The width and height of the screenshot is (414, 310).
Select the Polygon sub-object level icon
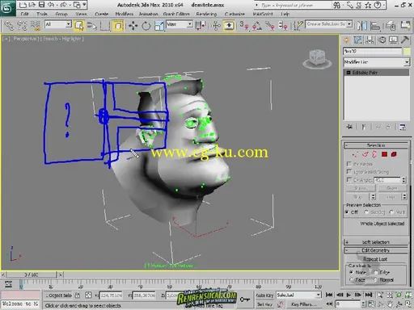384,154
